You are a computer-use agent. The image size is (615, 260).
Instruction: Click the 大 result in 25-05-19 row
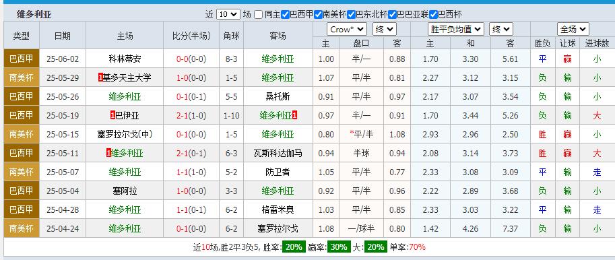597,116
